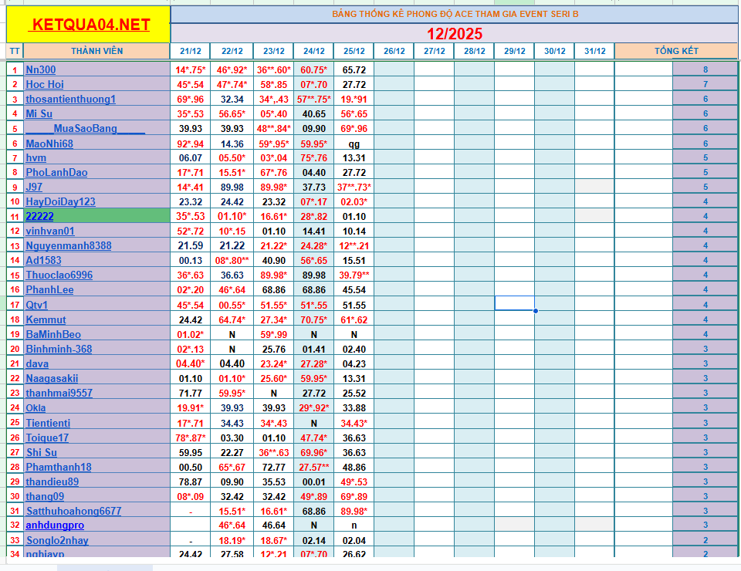Select the 31/12 date header cell

point(594,51)
